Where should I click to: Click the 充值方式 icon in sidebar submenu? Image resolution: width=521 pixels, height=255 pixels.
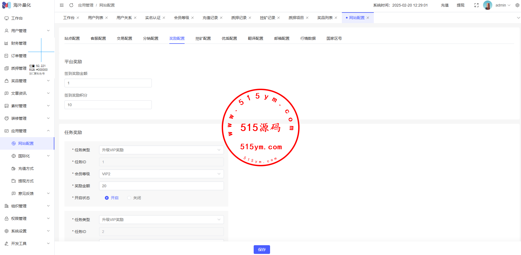tap(14, 168)
